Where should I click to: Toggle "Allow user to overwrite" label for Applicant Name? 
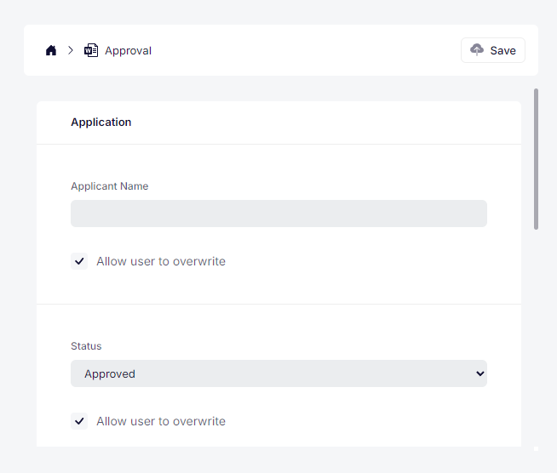[x=161, y=261]
